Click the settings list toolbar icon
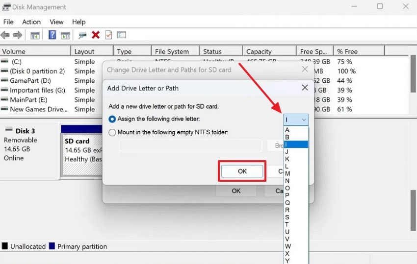The width and height of the screenshot is (417, 264). [121, 35]
